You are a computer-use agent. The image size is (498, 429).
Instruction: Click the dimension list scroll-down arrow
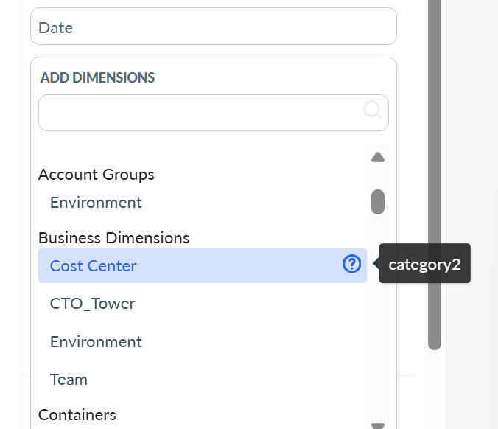pyautogui.click(x=377, y=425)
